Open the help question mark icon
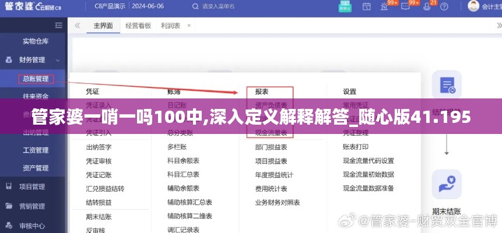The width and height of the screenshot is (502, 233). coord(444,7)
